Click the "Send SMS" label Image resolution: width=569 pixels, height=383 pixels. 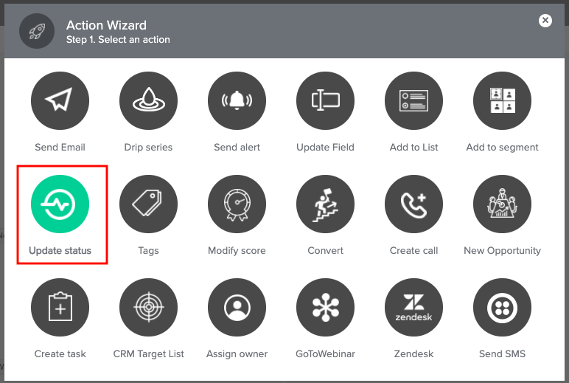(503, 353)
